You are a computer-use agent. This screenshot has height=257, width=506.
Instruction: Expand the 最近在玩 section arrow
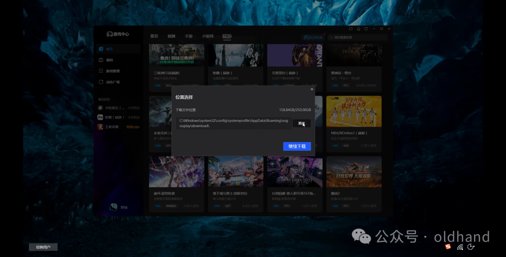pos(139,100)
